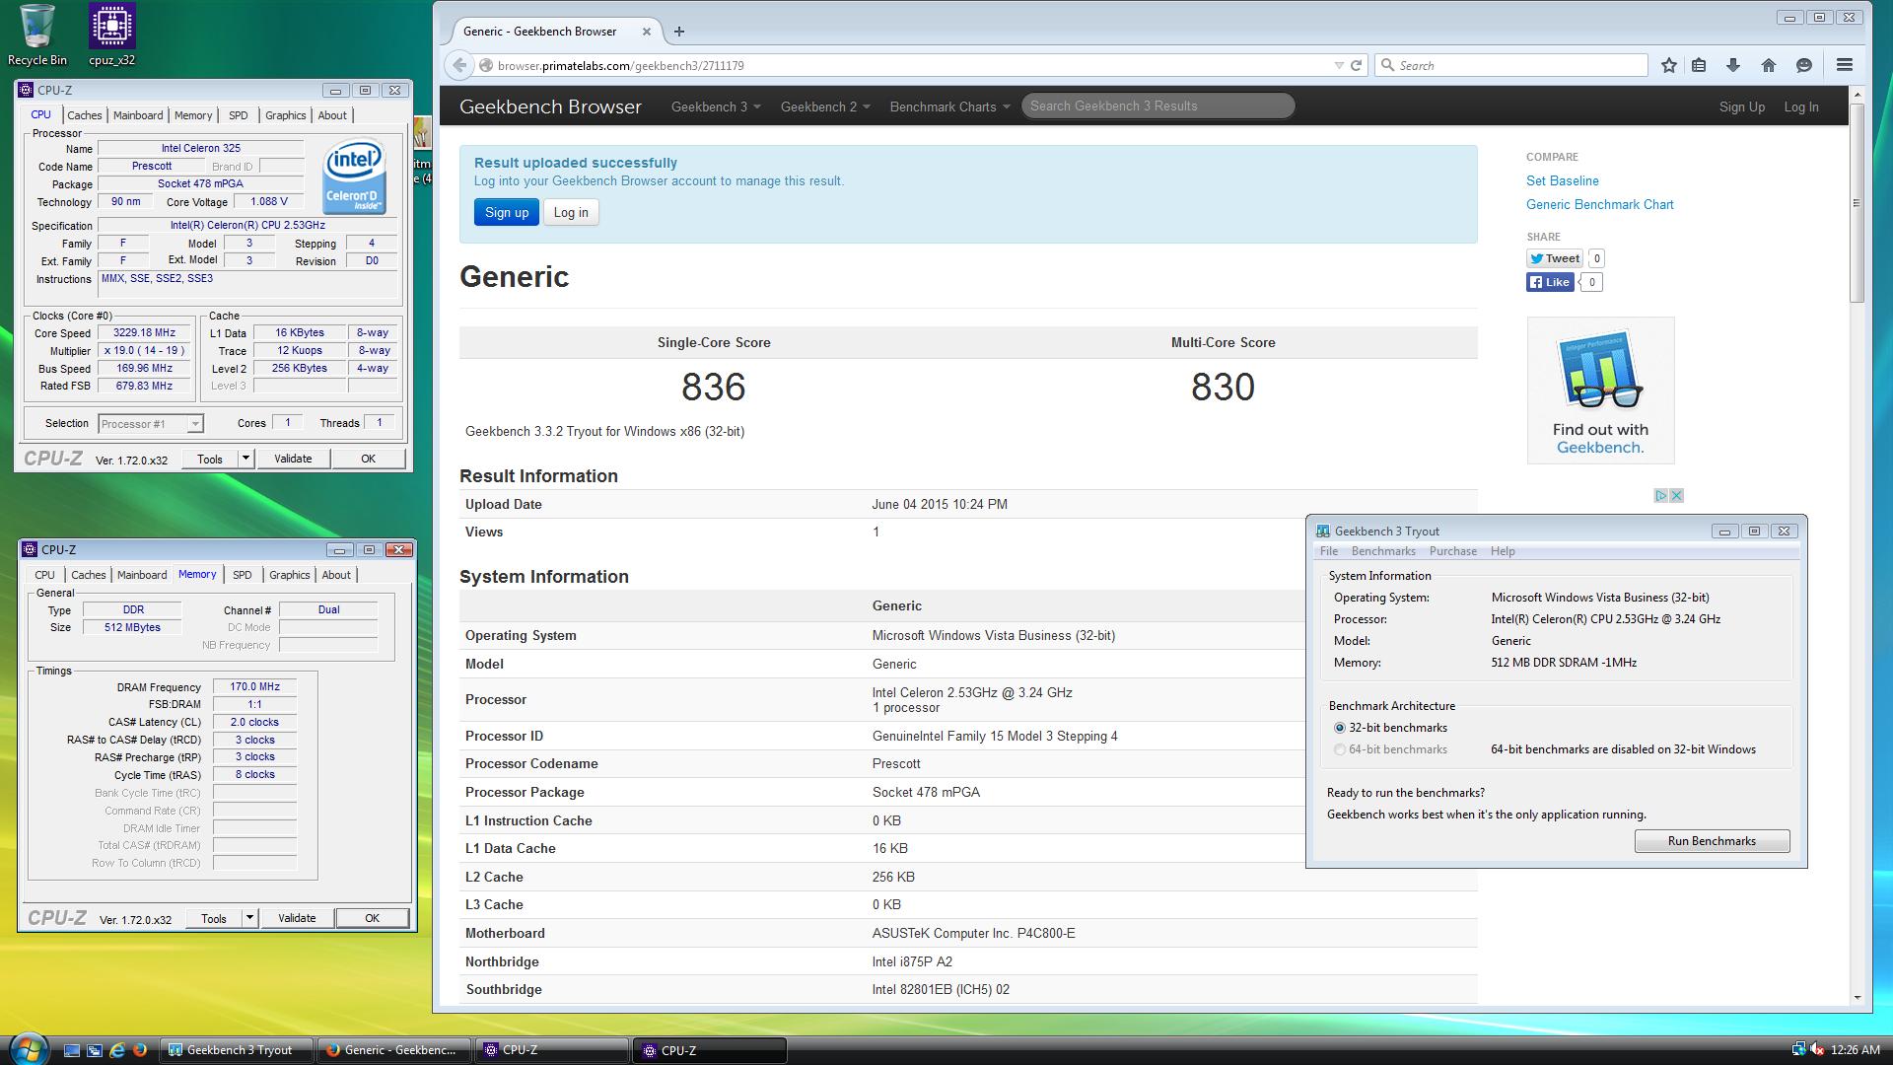Open the Windows Start menu
1893x1065 pixels.
(27, 1049)
